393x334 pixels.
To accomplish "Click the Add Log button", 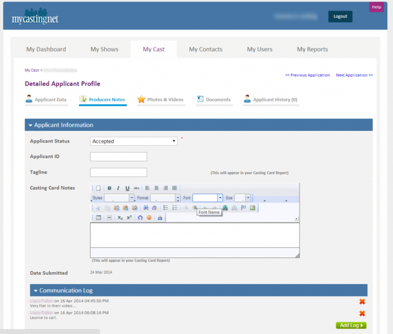I will (351, 325).
